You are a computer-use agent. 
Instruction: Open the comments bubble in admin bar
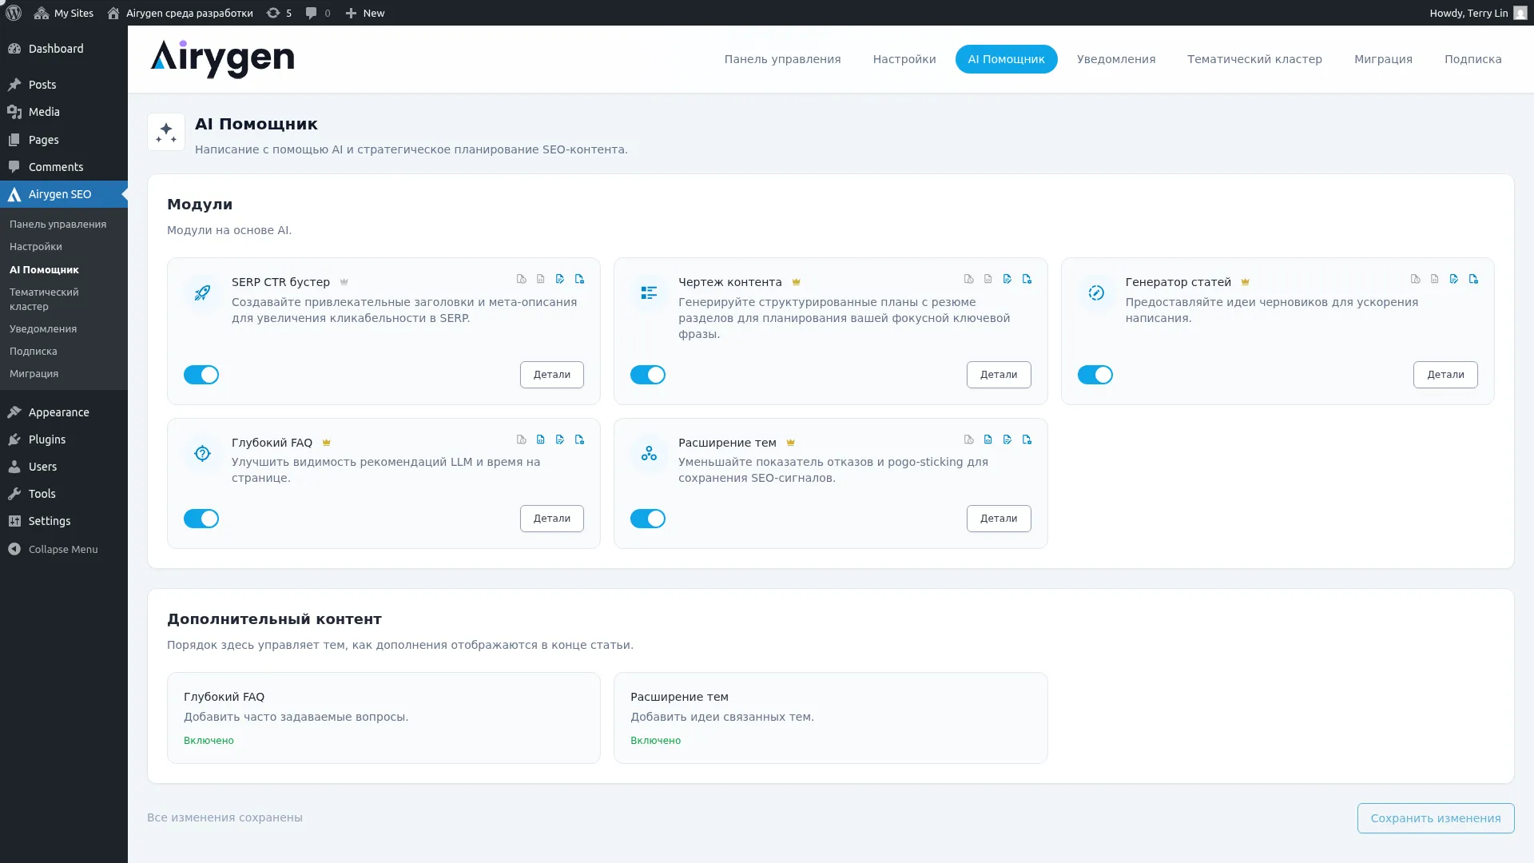tap(318, 13)
